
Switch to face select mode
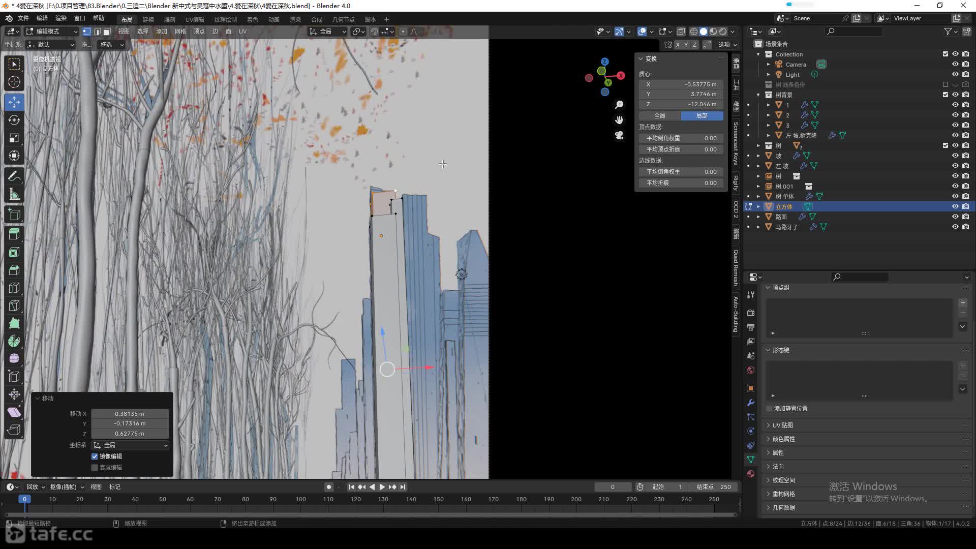[107, 32]
